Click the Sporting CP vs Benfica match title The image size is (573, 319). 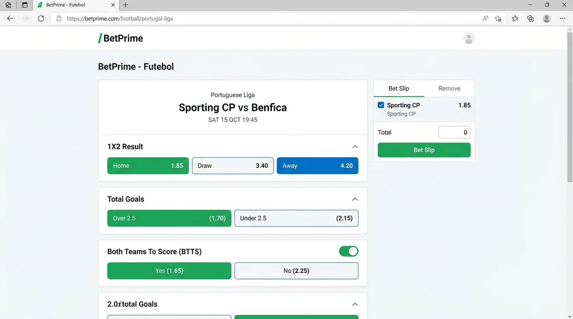tap(233, 108)
